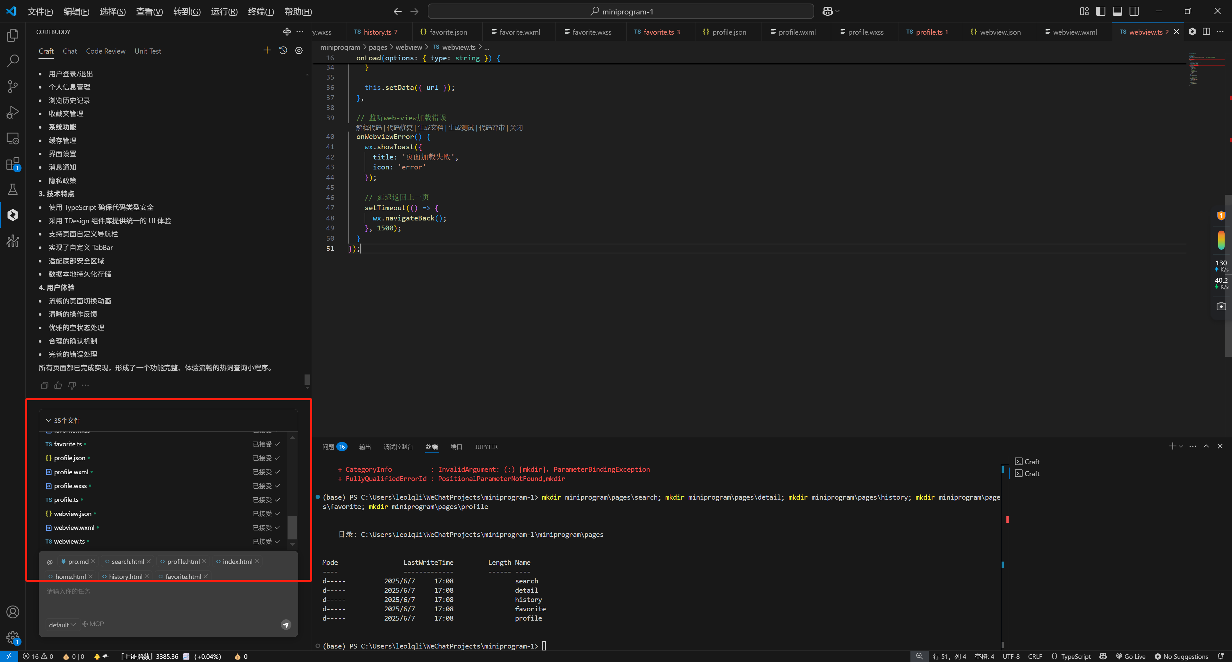
Task: Toggle the bottom panel layout button
Action: [x=1117, y=12]
